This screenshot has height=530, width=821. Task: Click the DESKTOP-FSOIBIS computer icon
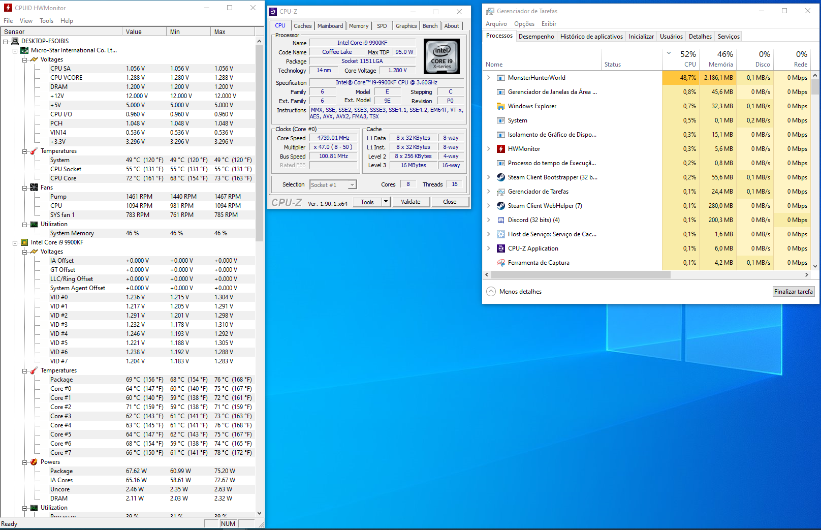click(x=15, y=41)
